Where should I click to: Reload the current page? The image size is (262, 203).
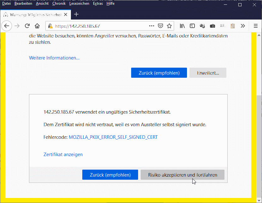[27, 26]
